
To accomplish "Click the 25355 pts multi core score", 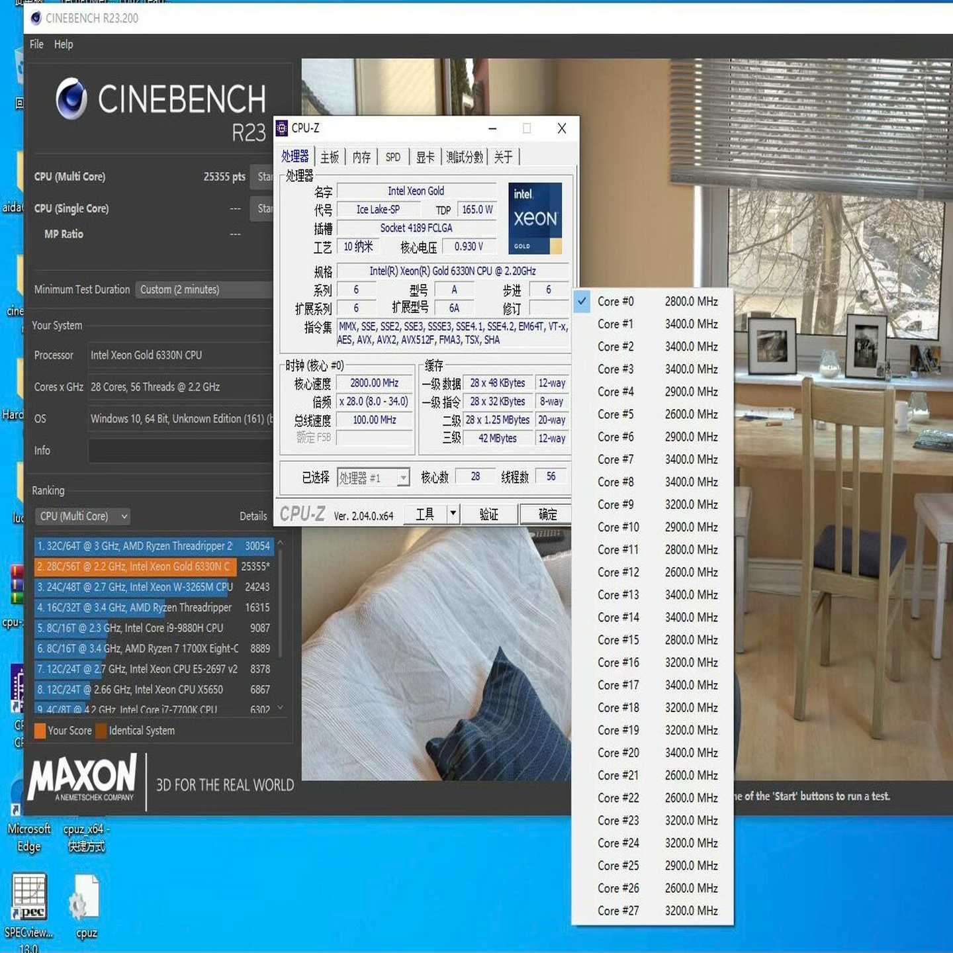I will pos(224,177).
